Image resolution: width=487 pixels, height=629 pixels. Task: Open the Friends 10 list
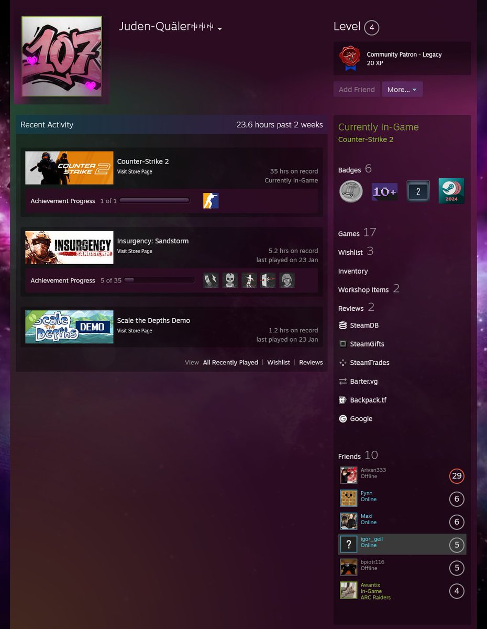(x=358, y=456)
